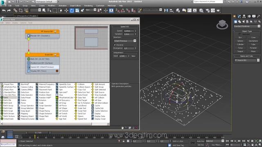Toggle the Event 001 lightbulb on/off
262x147 pixels.
(x=55, y=55)
